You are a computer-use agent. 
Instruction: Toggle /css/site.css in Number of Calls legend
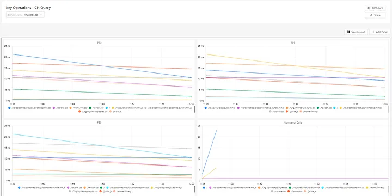[x=278, y=191]
